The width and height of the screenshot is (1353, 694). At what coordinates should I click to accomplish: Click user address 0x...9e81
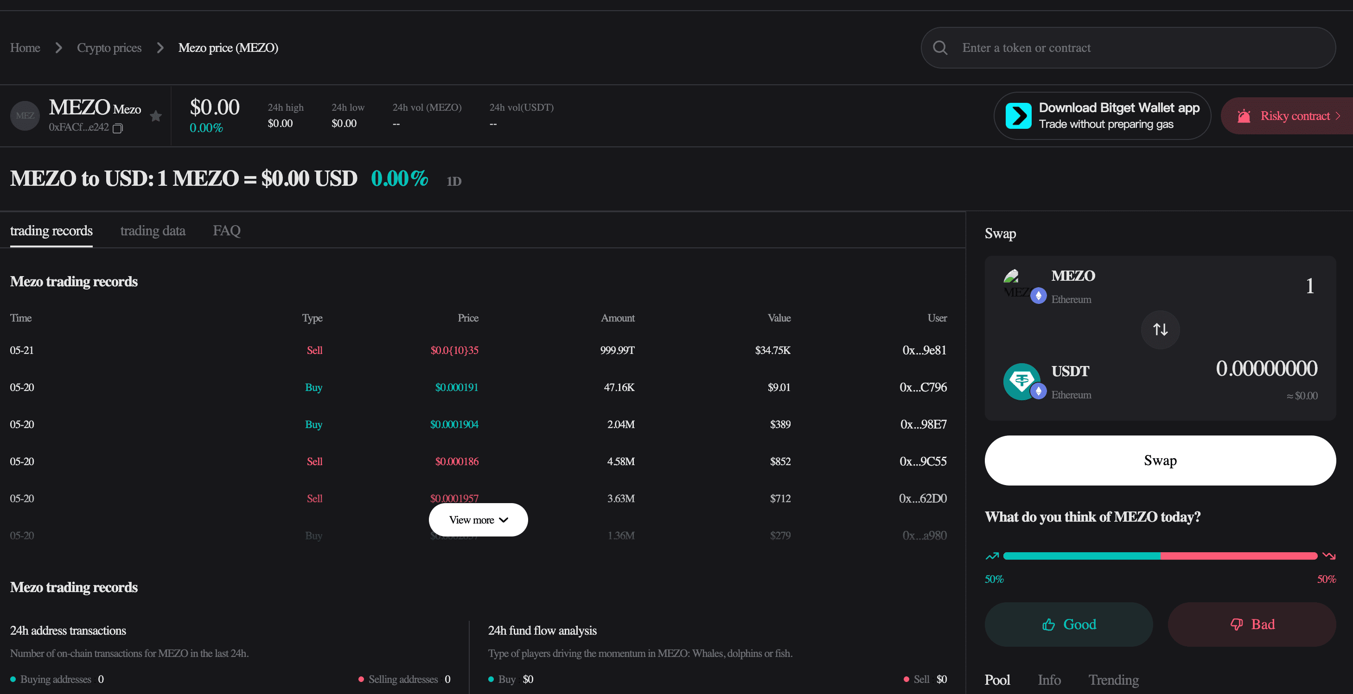[925, 350]
